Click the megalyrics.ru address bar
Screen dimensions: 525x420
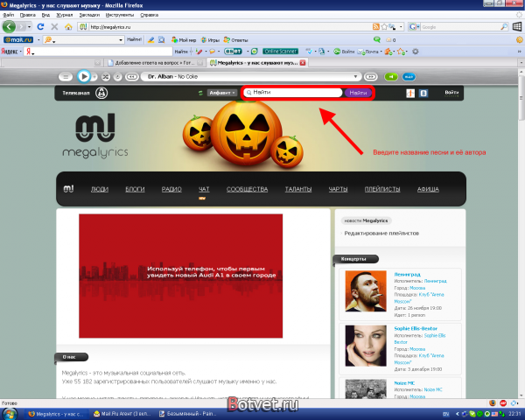224,27
